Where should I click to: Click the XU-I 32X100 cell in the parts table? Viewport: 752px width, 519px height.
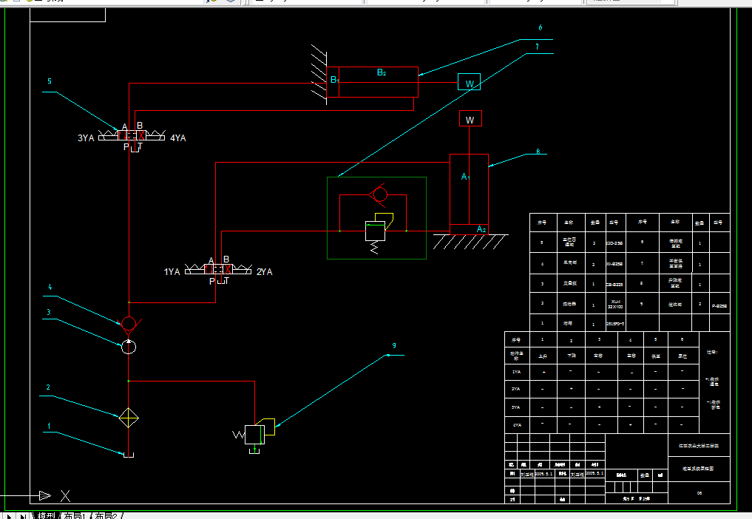tap(615, 304)
